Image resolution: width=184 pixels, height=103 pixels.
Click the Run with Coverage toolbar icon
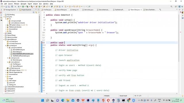coord(27,7)
